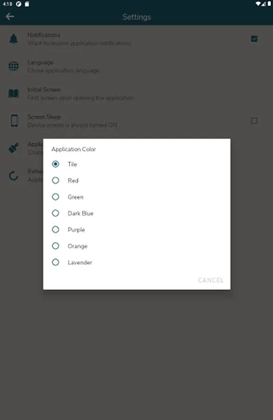Check the Screen Sleep checkbox
The image size is (273, 420).
coord(254,120)
